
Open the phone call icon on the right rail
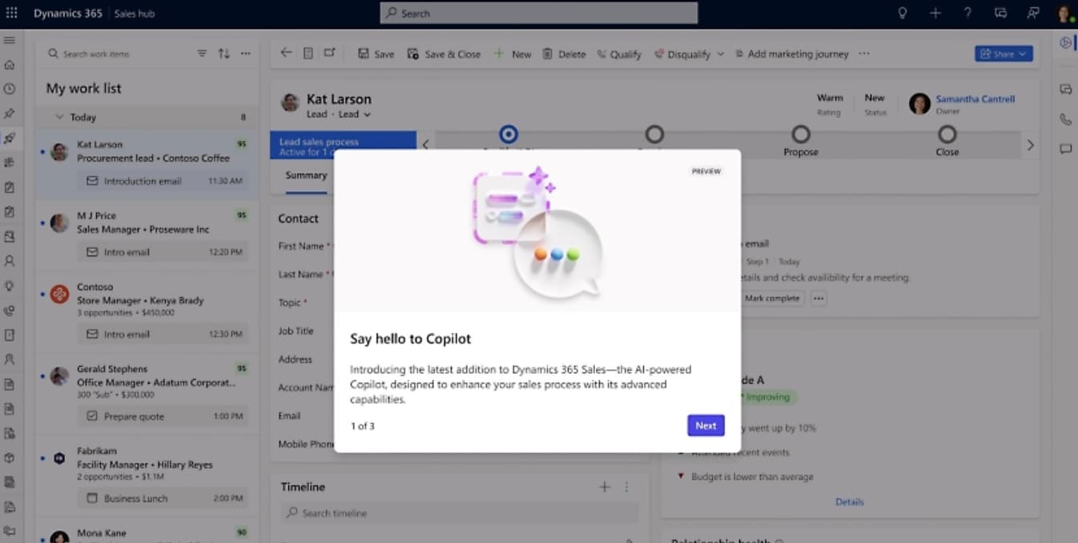click(x=1066, y=119)
